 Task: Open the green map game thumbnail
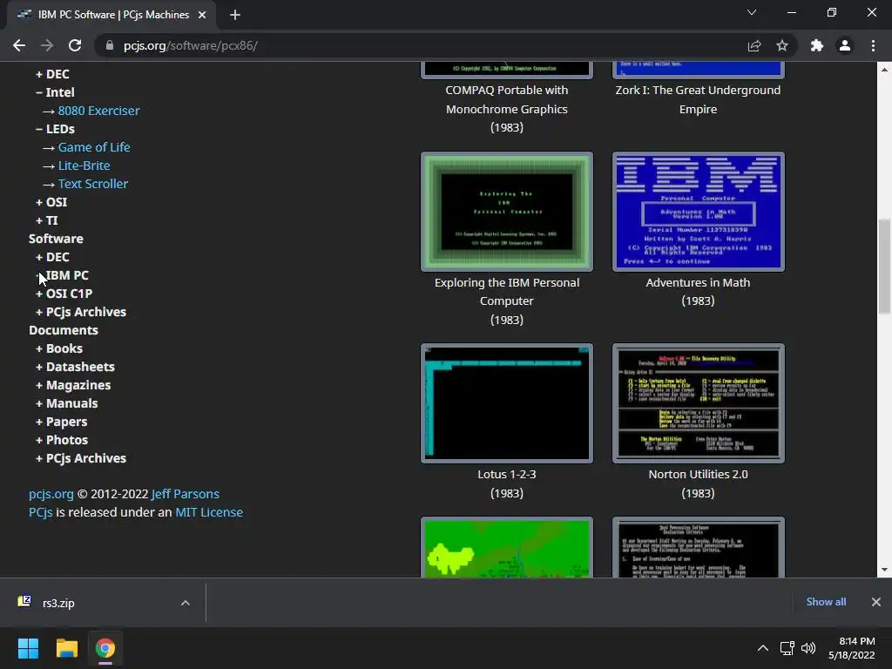pos(507,547)
